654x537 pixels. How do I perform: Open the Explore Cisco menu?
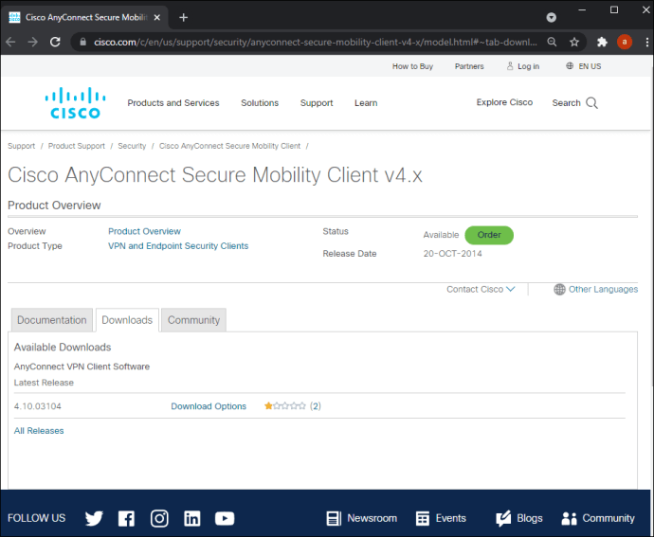coord(504,102)
